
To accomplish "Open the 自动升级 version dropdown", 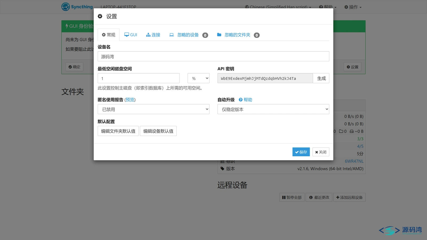I will 273,109.
